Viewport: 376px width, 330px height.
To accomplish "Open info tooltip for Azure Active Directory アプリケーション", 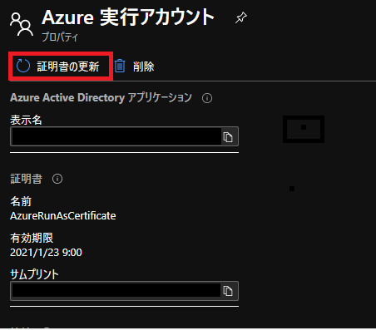I will pyautogui.click(x=207, y=98).
